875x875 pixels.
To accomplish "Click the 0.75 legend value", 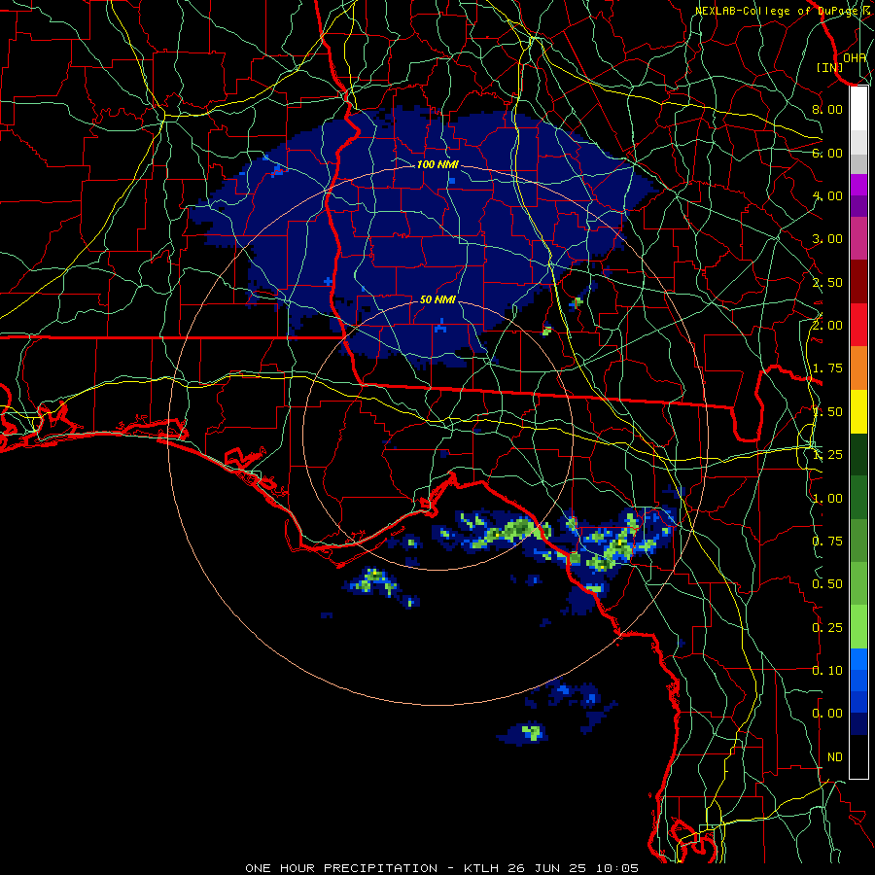I will pyautogui.click(x=827, y=542).
